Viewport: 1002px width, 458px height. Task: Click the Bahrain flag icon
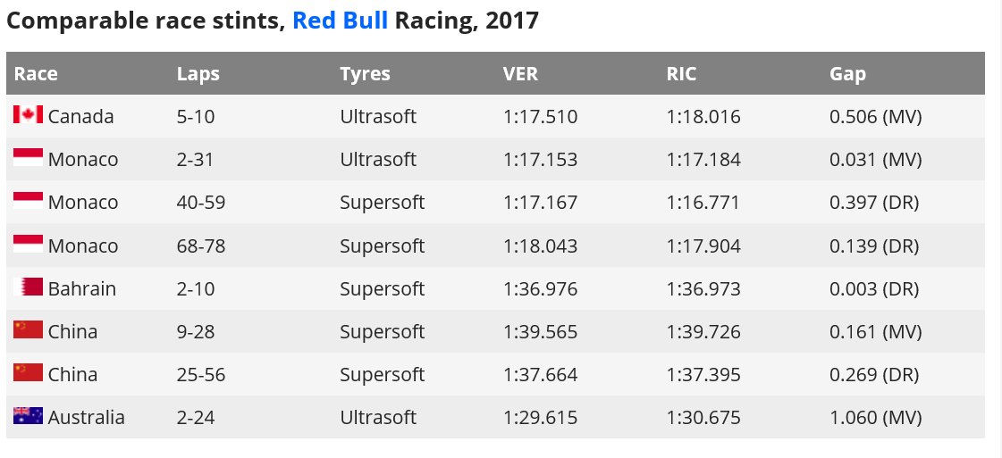point(31,287)
